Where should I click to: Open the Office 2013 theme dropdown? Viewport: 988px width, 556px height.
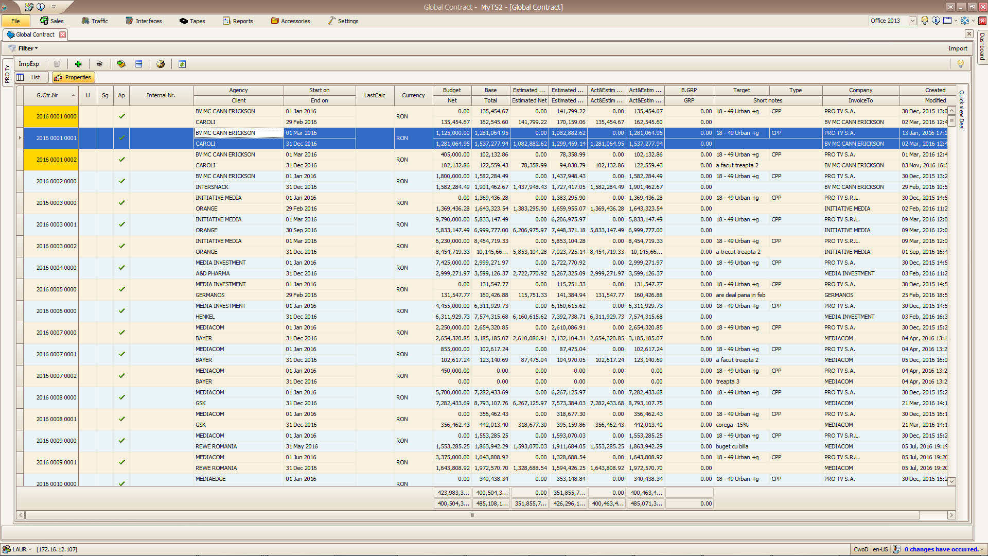pos(912,21)
